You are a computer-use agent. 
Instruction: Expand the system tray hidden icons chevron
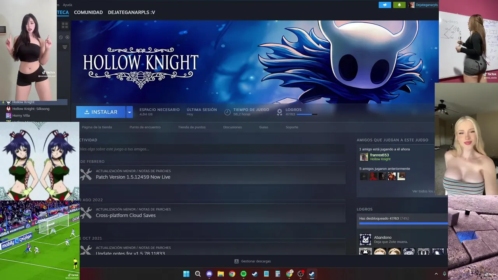pyautogui.click(x=436, y=274)
